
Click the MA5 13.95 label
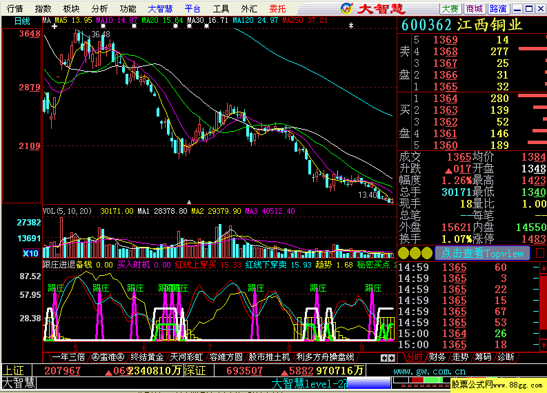coord(73,20)
